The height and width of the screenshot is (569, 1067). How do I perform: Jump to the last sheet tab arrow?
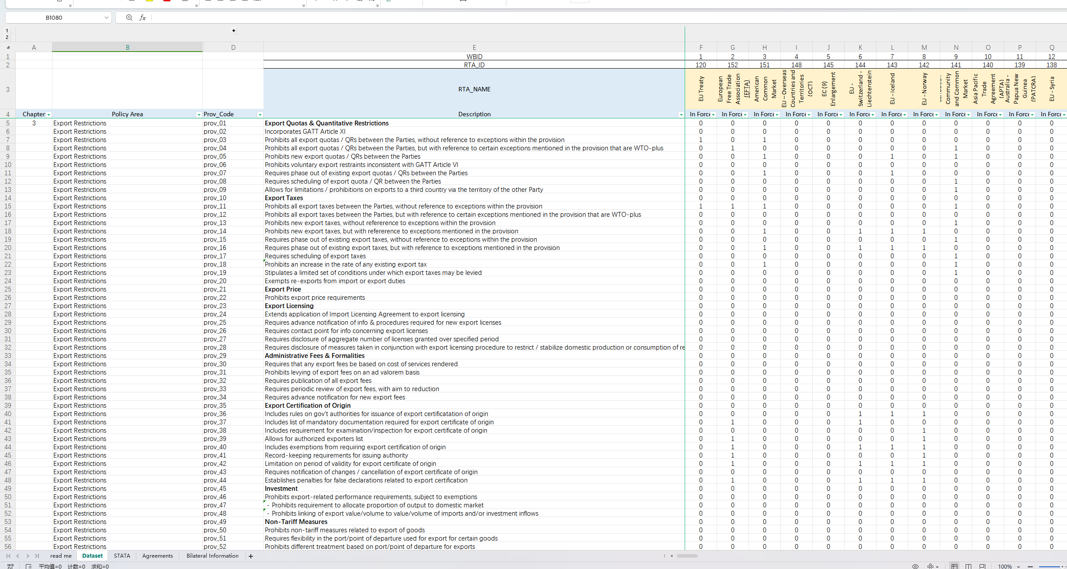click(37, 556)
